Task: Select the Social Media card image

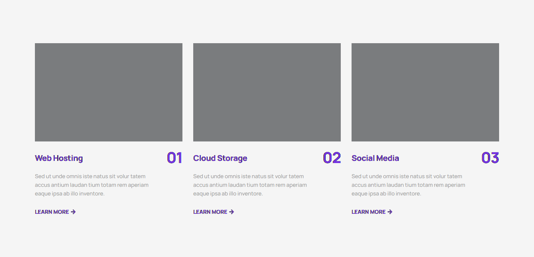Action: [425, 92]
